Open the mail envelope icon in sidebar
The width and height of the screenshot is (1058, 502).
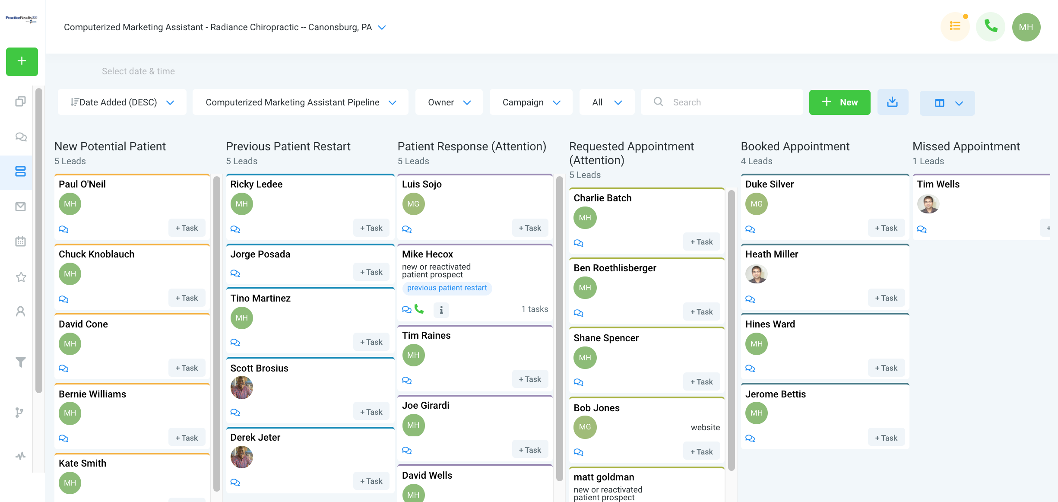(20, 207)
